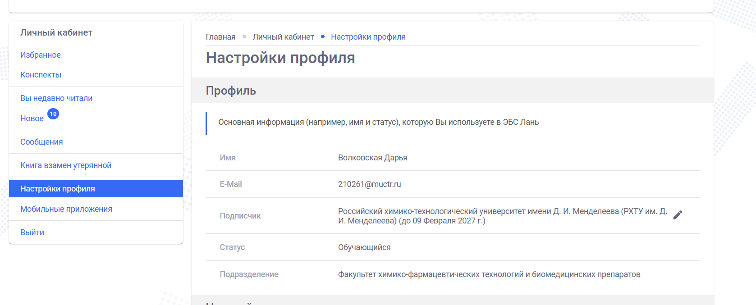The image size is (756, 305).
Task: Click the Имя field label
Action: (228, 158)
